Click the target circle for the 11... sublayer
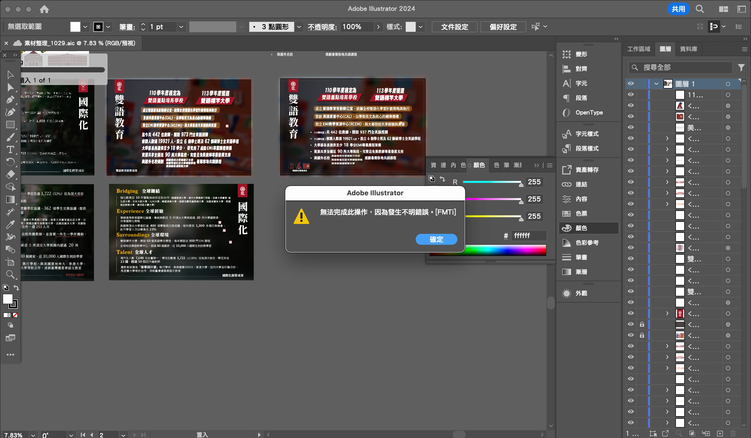The image size is (751, 438). pyautogui.click(x=728, y=95)
